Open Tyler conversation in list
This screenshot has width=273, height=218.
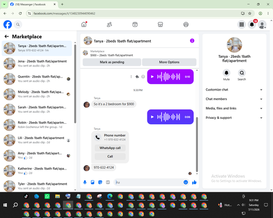tap(37, 186)
